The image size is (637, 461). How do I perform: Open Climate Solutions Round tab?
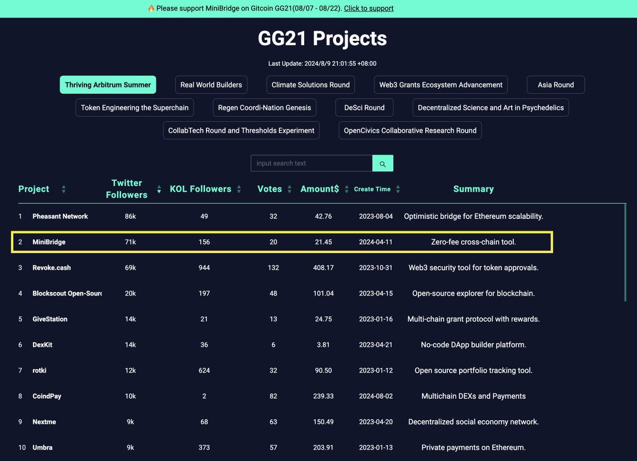pyautogui.click(x=311, y=85)
